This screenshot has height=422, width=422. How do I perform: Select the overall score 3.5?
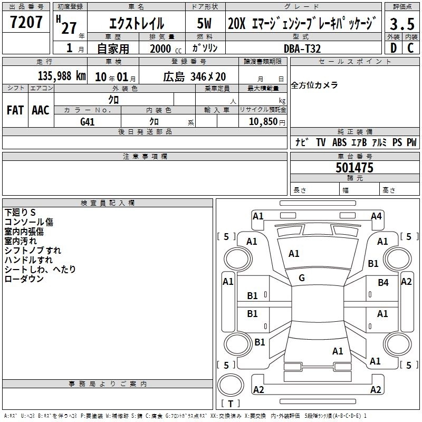(x=402, y=24)
